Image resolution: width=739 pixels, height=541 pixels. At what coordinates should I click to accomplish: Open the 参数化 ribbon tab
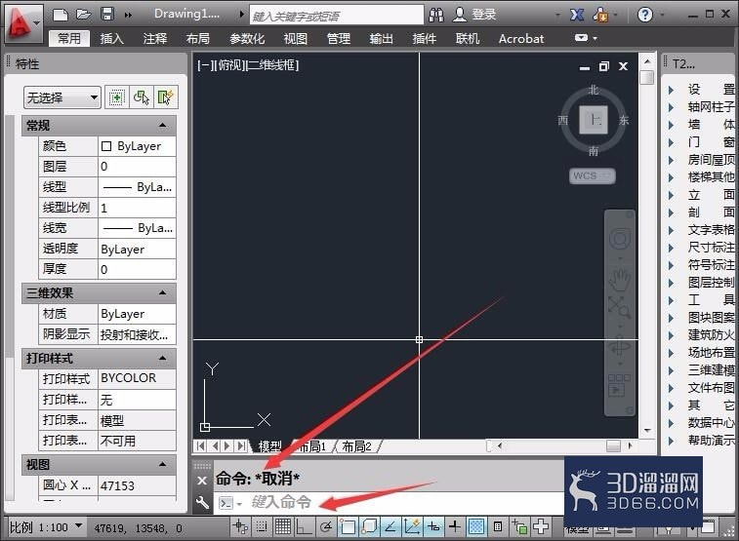(247, 39)
